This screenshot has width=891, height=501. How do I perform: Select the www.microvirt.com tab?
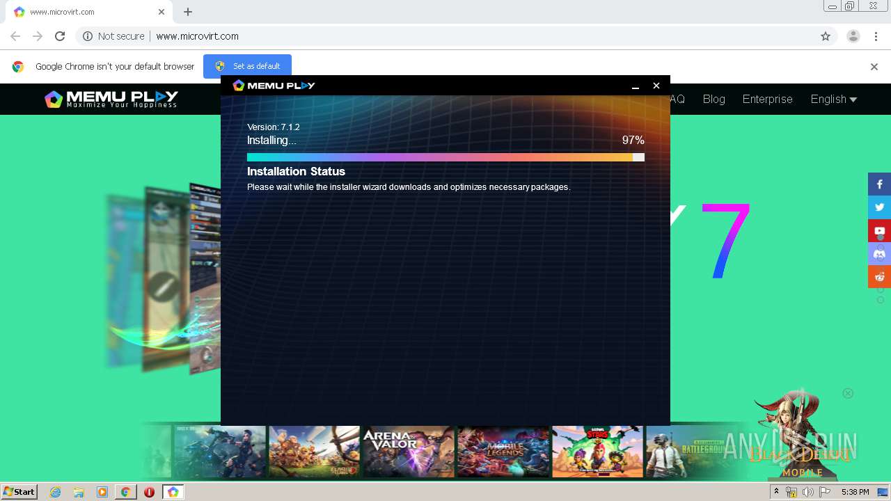tap(89, 12)
